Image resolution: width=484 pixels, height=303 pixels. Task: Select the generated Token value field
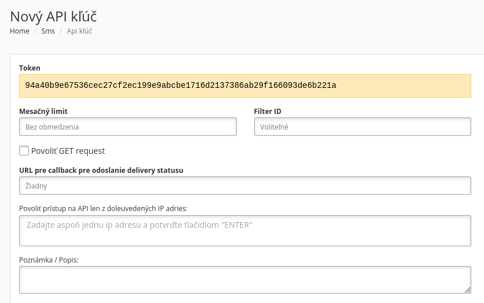pos(245,86)
